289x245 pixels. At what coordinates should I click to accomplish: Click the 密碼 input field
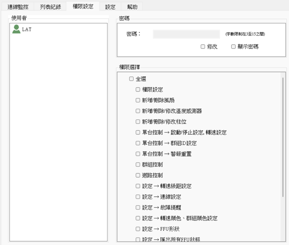click(186, 34)
